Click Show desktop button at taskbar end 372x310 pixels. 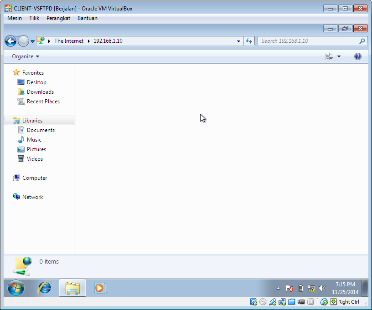365,288
